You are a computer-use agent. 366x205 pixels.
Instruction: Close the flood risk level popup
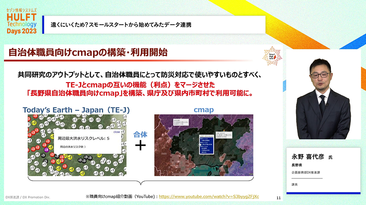click(116, 132)
